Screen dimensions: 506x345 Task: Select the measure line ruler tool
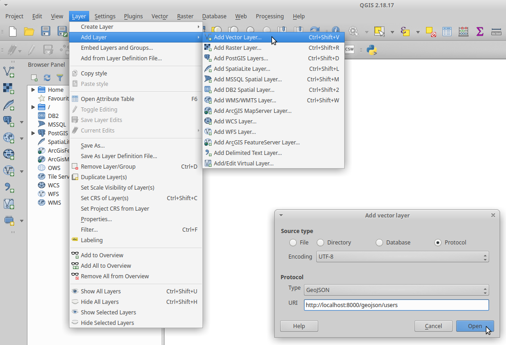496,32
